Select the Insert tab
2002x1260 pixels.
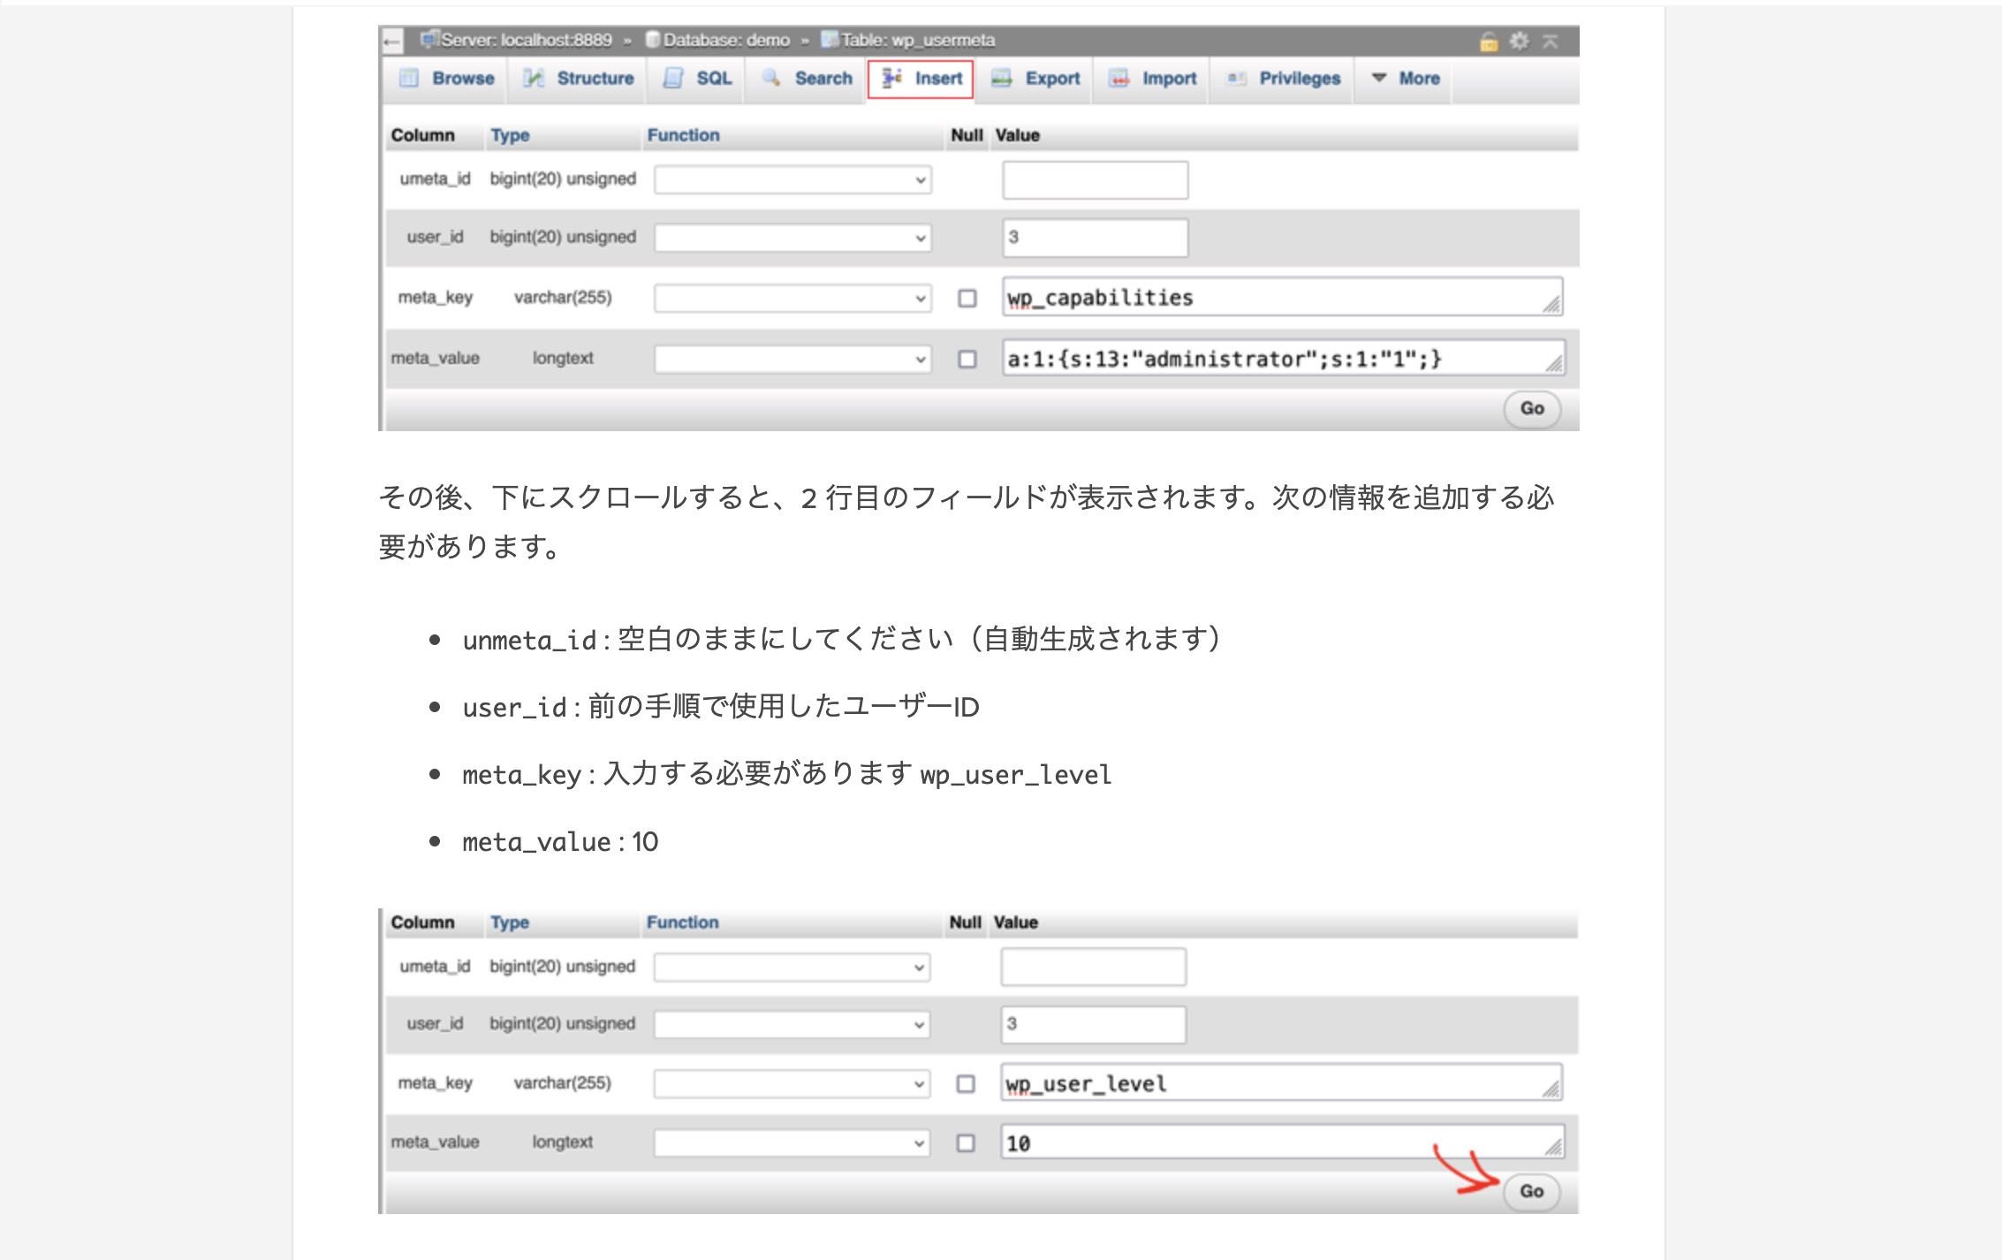(921, 79)
